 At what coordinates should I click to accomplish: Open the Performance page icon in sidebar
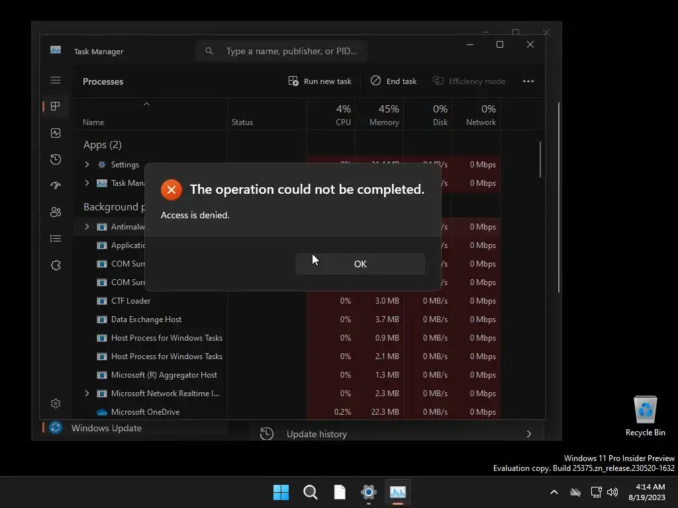pyautogui.click(x=56, y=133)
